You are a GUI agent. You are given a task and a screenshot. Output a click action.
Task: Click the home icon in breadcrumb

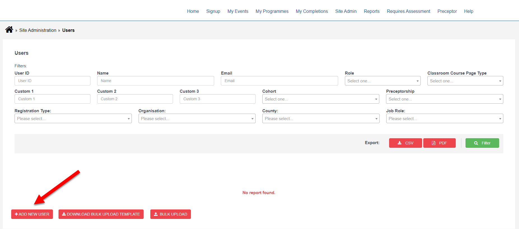pyautogui.click(x=9, y=30)
